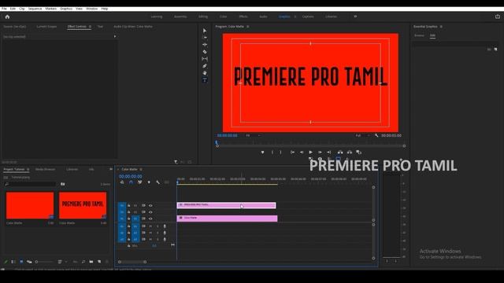
Task: Mute the first audio track
Action: click(150, 226)
